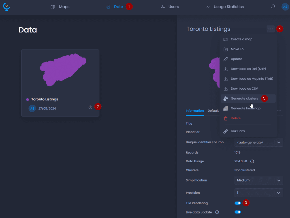290x218 pixels.
Task: Click info icon next to Data Usage
Action: (252, 161)
